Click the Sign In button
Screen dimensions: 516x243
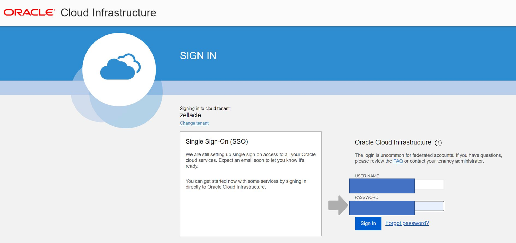tap(368, 223)
